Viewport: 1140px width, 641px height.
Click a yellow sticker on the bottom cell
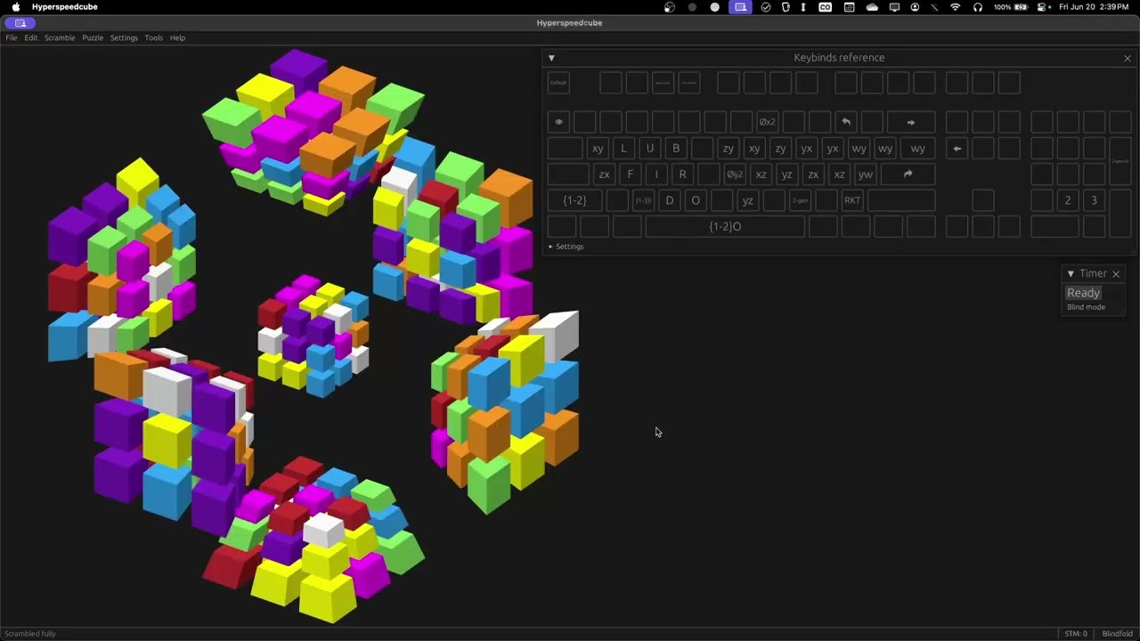[x=327, y=595]
